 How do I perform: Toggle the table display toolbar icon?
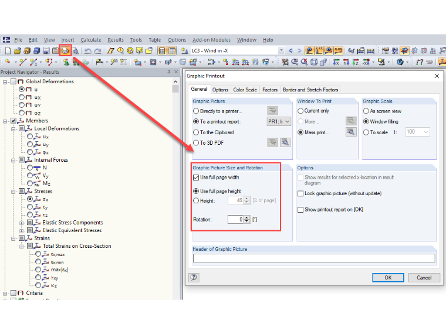tap(172, 51)
